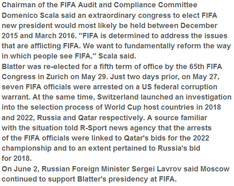Click the word 'championship' in the text
This screenshot has width=234, height=186.
tap(26, 148)
